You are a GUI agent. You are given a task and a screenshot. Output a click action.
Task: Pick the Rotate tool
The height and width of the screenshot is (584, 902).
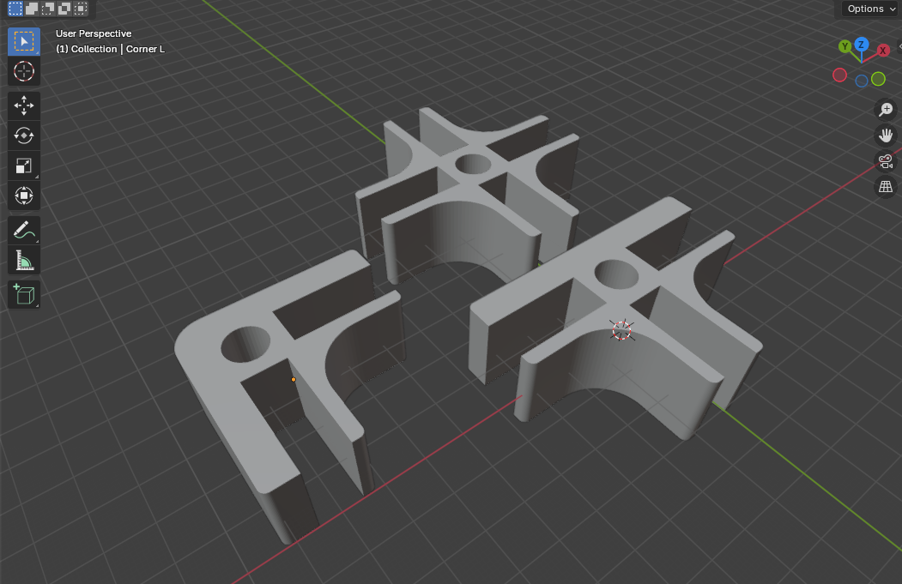click(23, 135)
